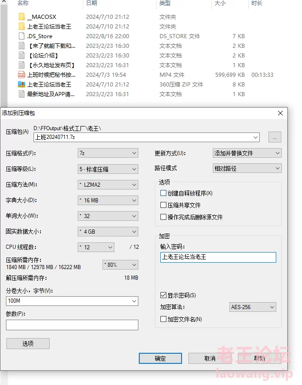Click the 帮助 button
Screen dimensions: 302x385
pyautogui.click(x=260, y=358)
